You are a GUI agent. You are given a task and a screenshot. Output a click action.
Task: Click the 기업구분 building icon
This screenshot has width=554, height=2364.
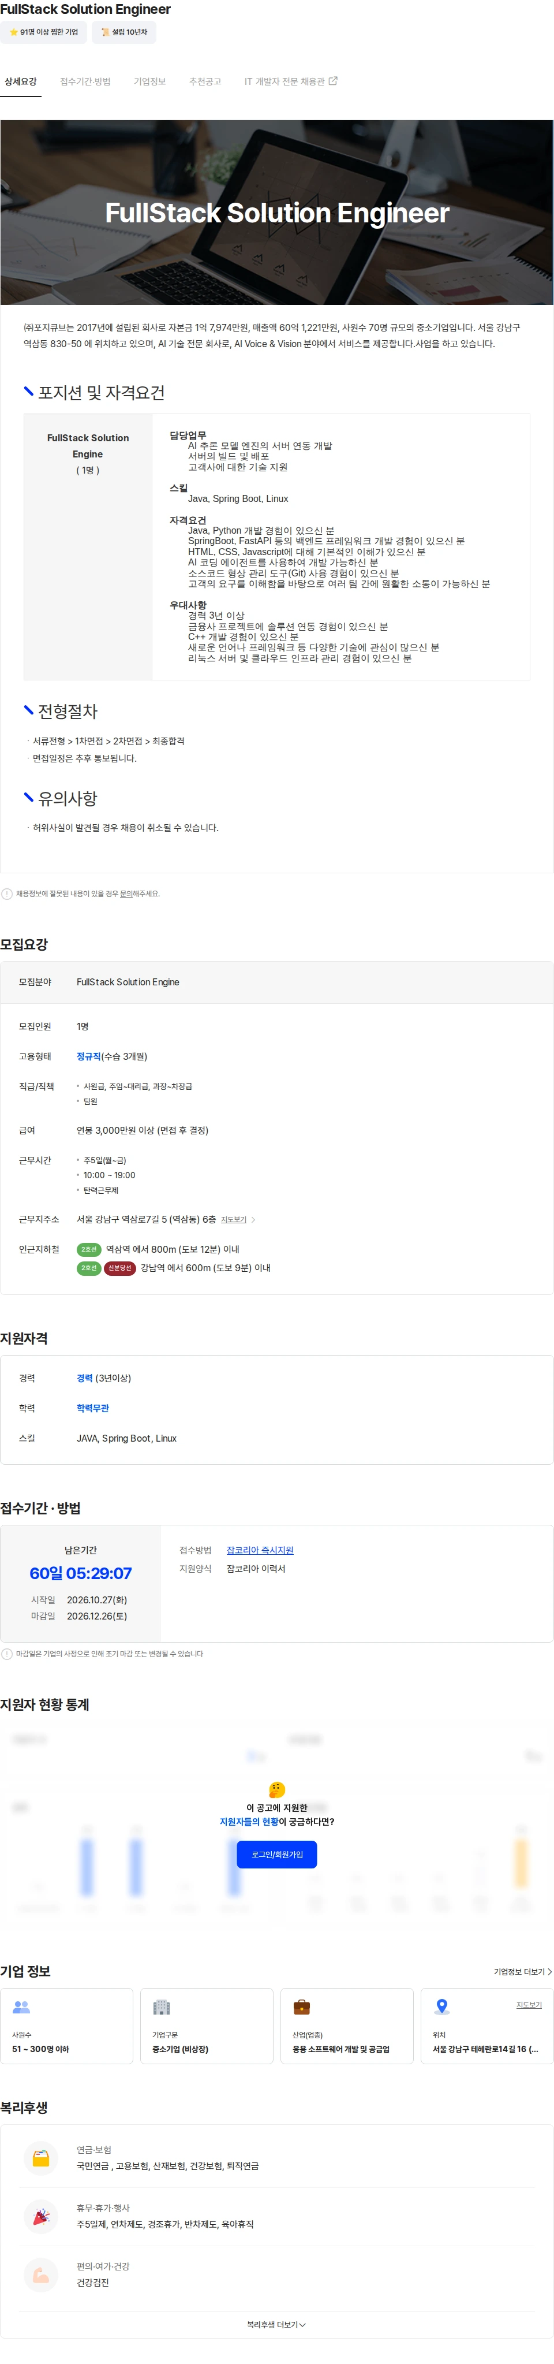(162, 2007)
